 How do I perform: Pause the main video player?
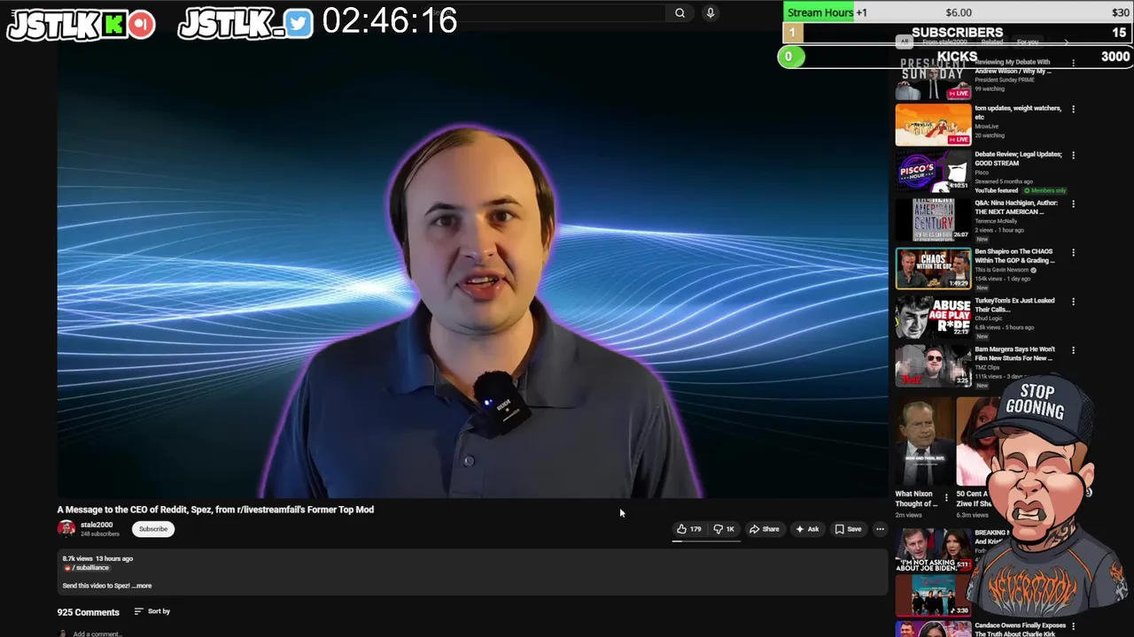[472, 265]
